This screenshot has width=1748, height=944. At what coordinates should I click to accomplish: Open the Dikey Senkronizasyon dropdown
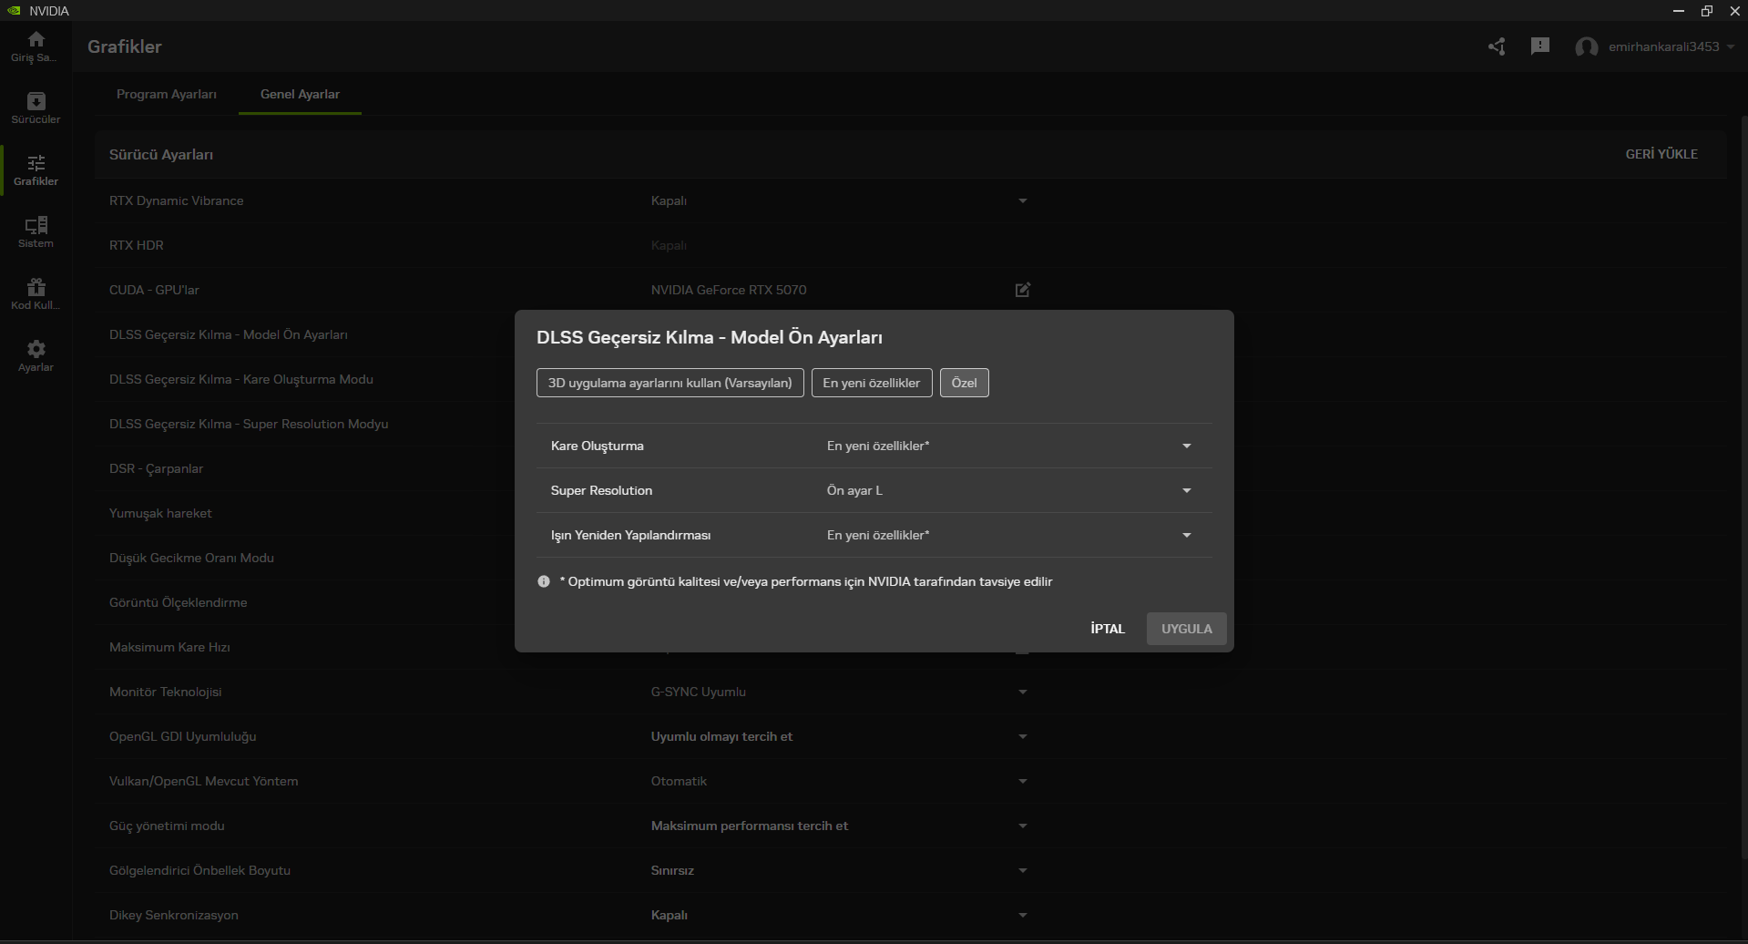click(1023, 915)
